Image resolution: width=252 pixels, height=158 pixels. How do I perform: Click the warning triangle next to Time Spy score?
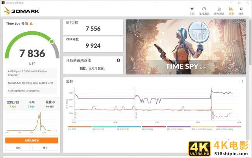tap(31, 24)
